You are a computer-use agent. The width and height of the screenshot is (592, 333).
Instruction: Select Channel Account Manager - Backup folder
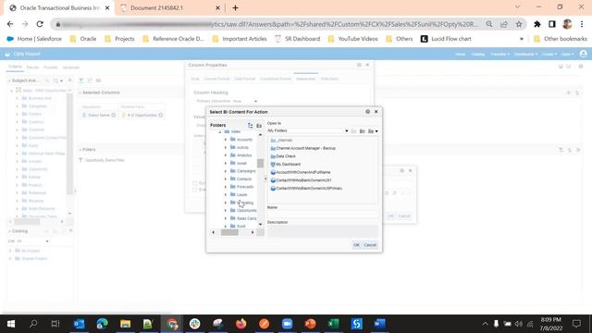[x=303, y=148]
